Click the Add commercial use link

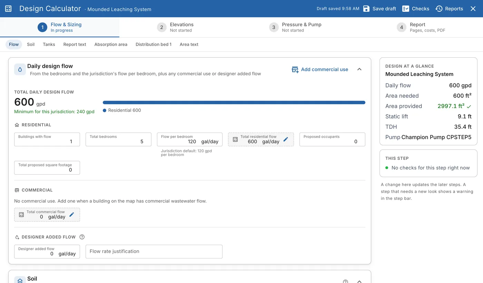click(320, 69)
